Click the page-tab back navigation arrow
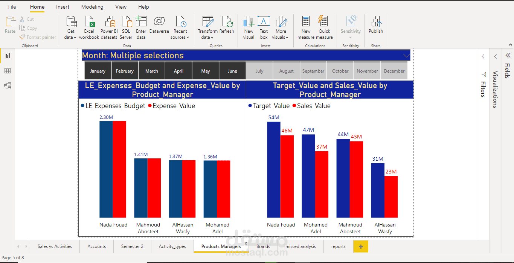Screen dimensions: 514x263 tap(18, 246)
